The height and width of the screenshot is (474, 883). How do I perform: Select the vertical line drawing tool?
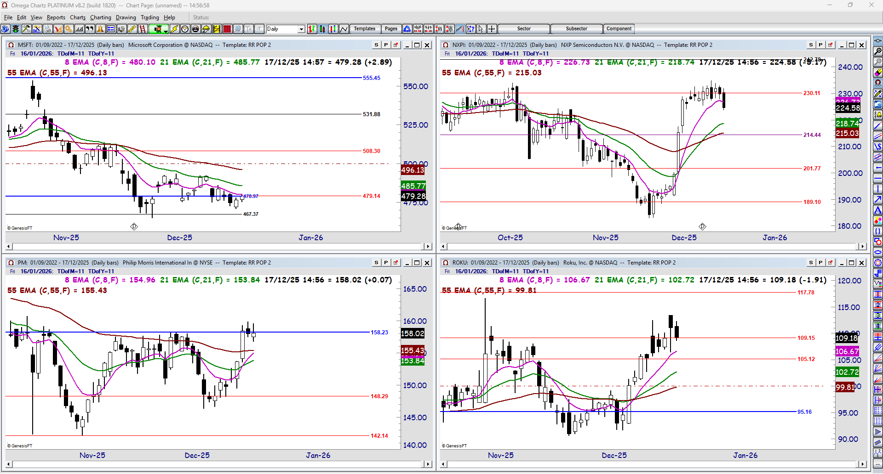click(x=878, y=189)
